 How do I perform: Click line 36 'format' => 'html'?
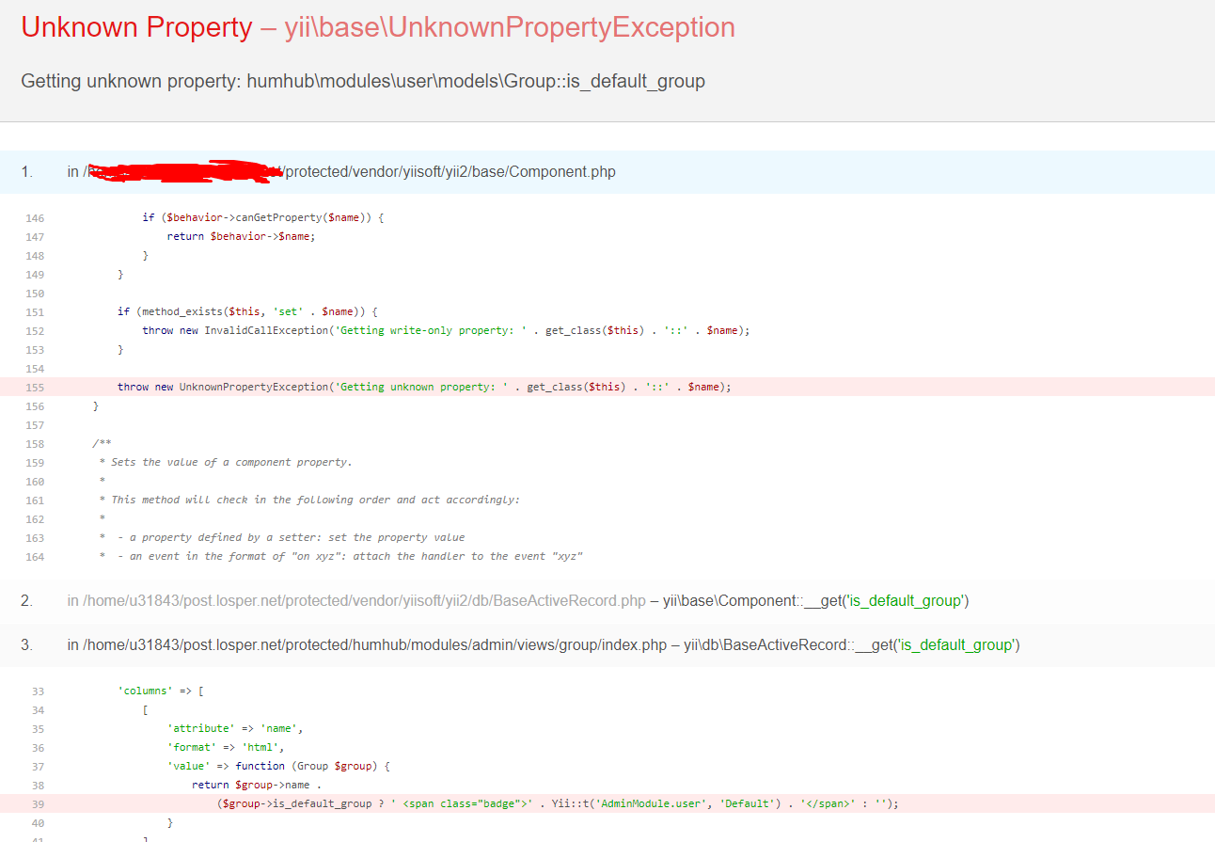point(226,747)
